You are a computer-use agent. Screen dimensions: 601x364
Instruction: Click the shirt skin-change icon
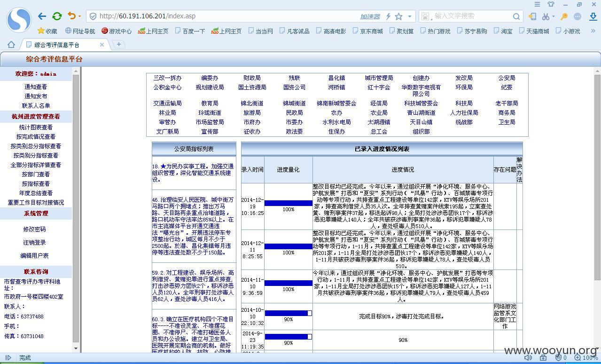click(551, 4)
